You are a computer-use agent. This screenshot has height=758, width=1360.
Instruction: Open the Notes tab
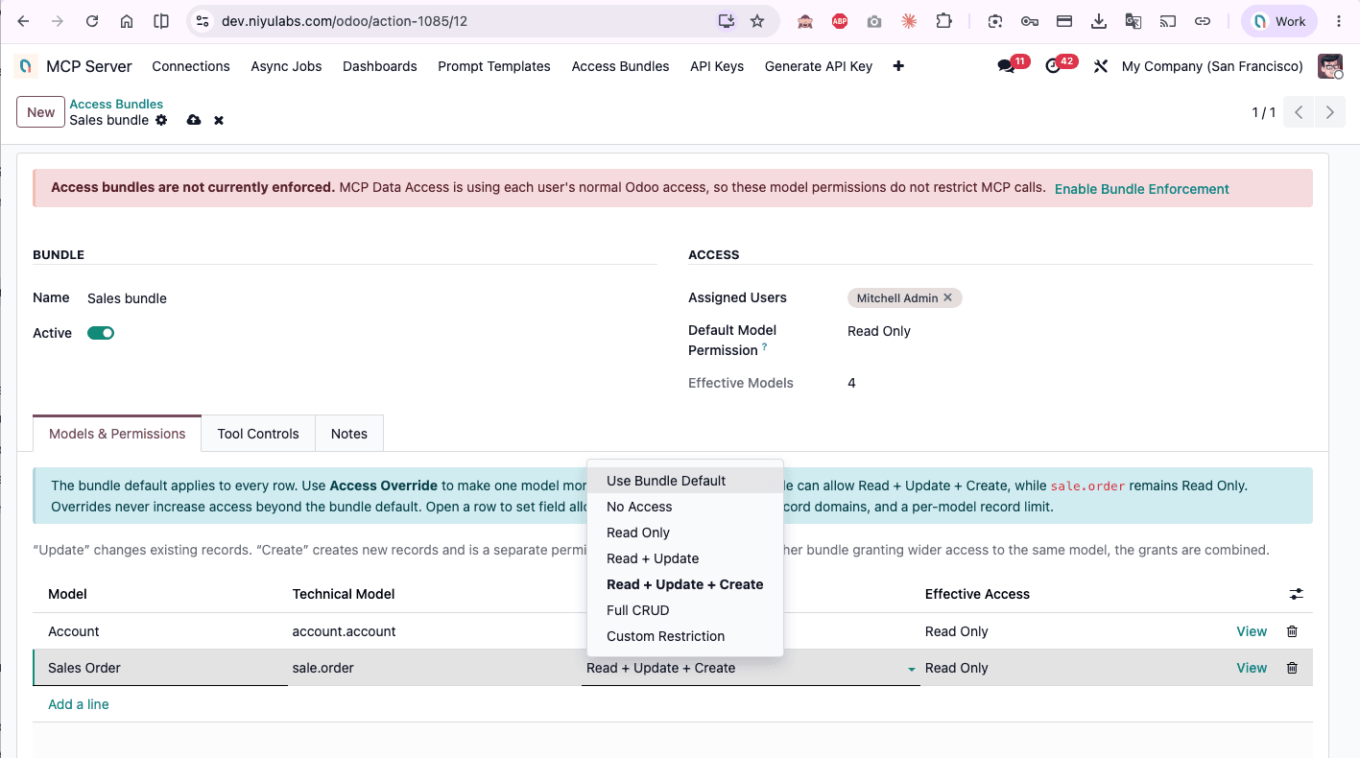349,434
